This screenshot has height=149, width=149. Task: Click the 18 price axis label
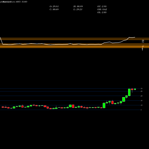click(x=142, y=100)
